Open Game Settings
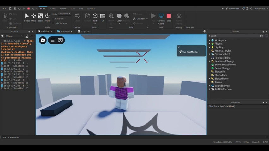The image size is (269, 151). coord(179,19)
